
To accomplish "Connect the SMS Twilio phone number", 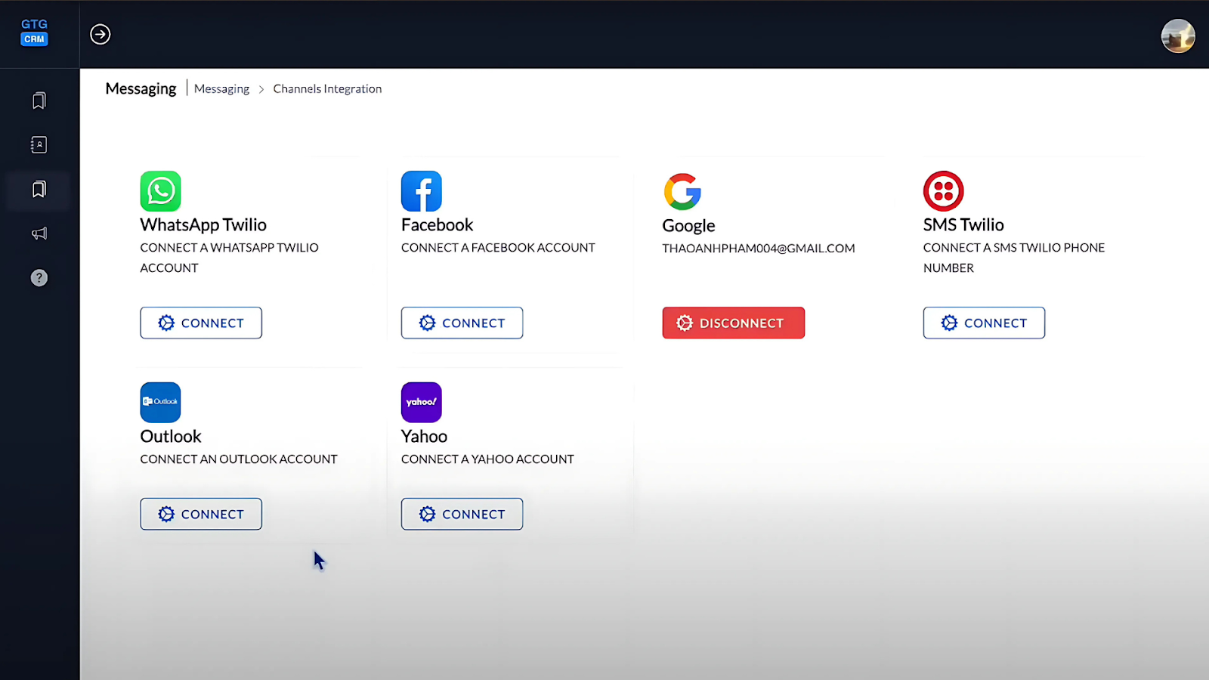I will click(984, 323).
